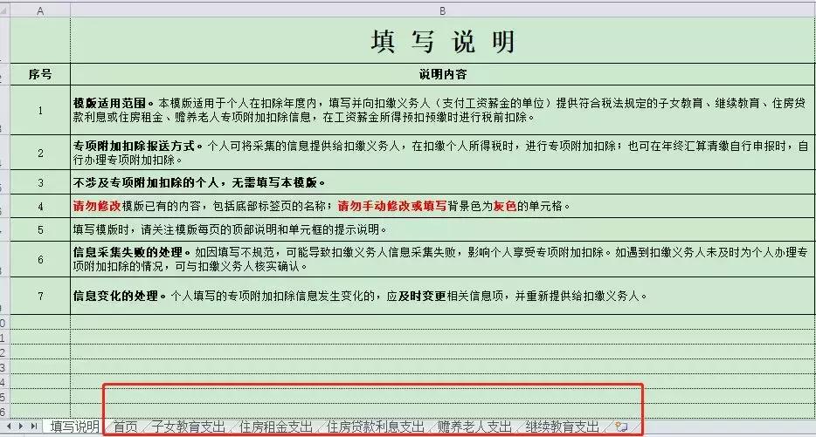
Task: Select the cell with serial number 1
Action: pos(40,110)
